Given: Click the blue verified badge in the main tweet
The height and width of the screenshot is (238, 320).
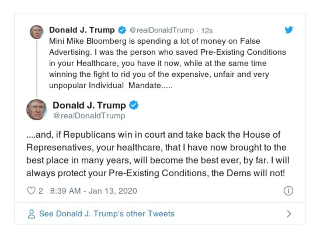Looking at the screenshot, I should 135,106.
